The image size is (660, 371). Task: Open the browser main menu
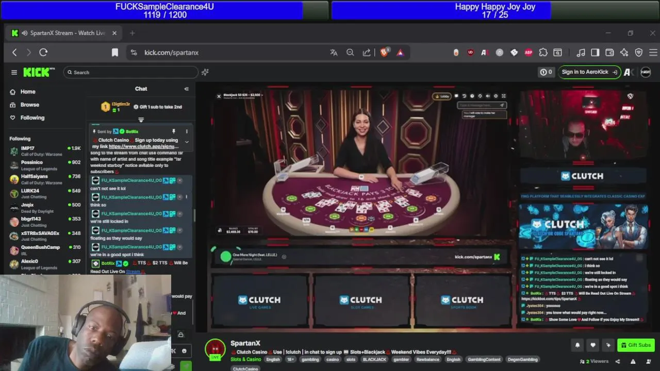653,53
